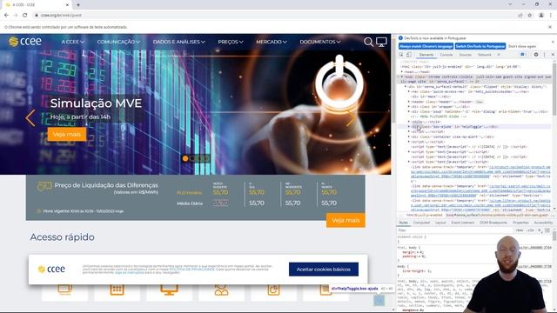This screenshot has height=313, width=557.
Task: Close the DevTools language notification
Action: click(553, 42)
